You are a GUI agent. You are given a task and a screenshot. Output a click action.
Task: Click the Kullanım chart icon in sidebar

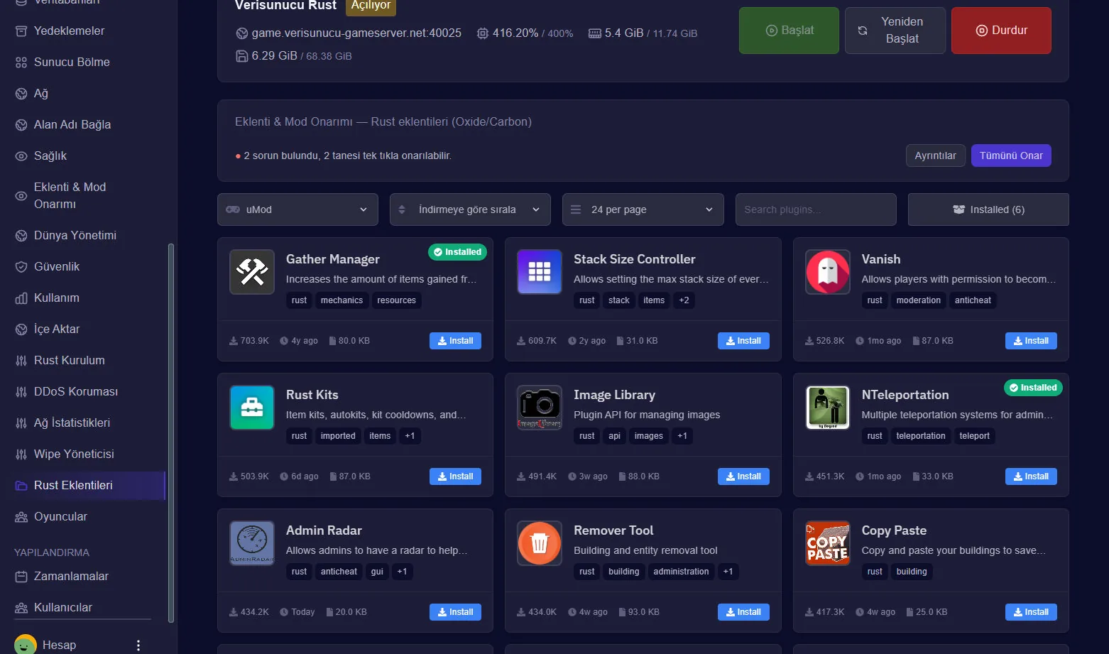click(x=21, y=298)
